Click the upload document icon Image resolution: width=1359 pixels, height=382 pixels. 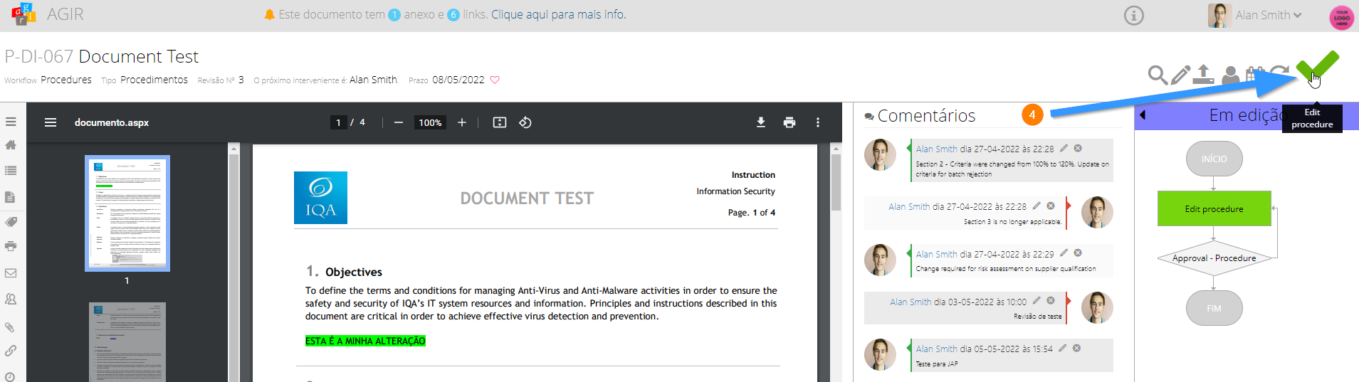click(x=1203, y=74)
